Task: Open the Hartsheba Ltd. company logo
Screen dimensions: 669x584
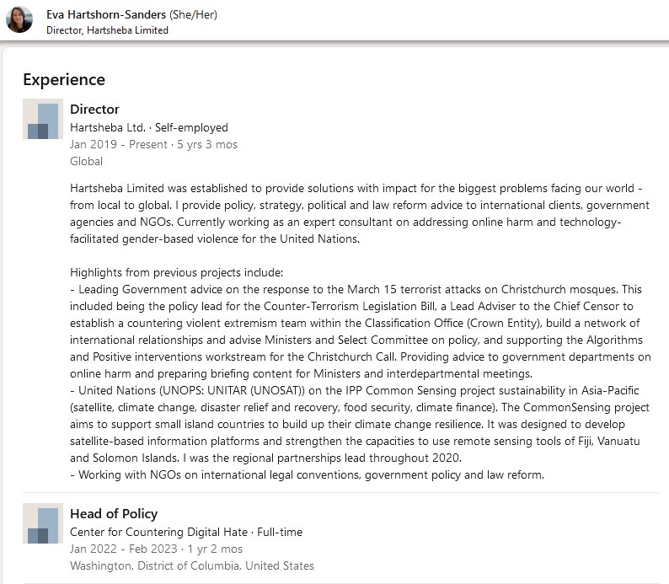Action: pos(43,120)
